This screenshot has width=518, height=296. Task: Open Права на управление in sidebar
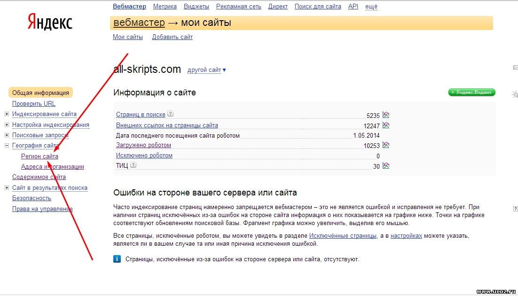[x=42, y=209]
